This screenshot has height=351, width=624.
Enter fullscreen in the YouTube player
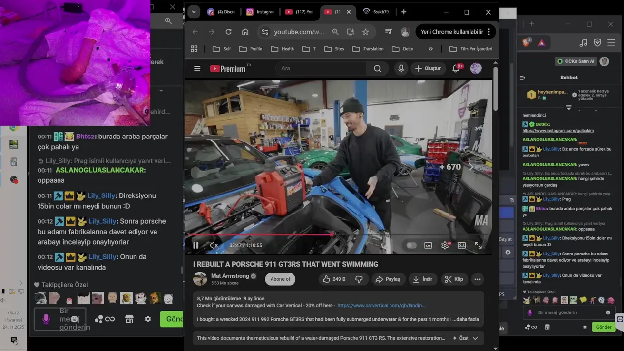(478, 245)
